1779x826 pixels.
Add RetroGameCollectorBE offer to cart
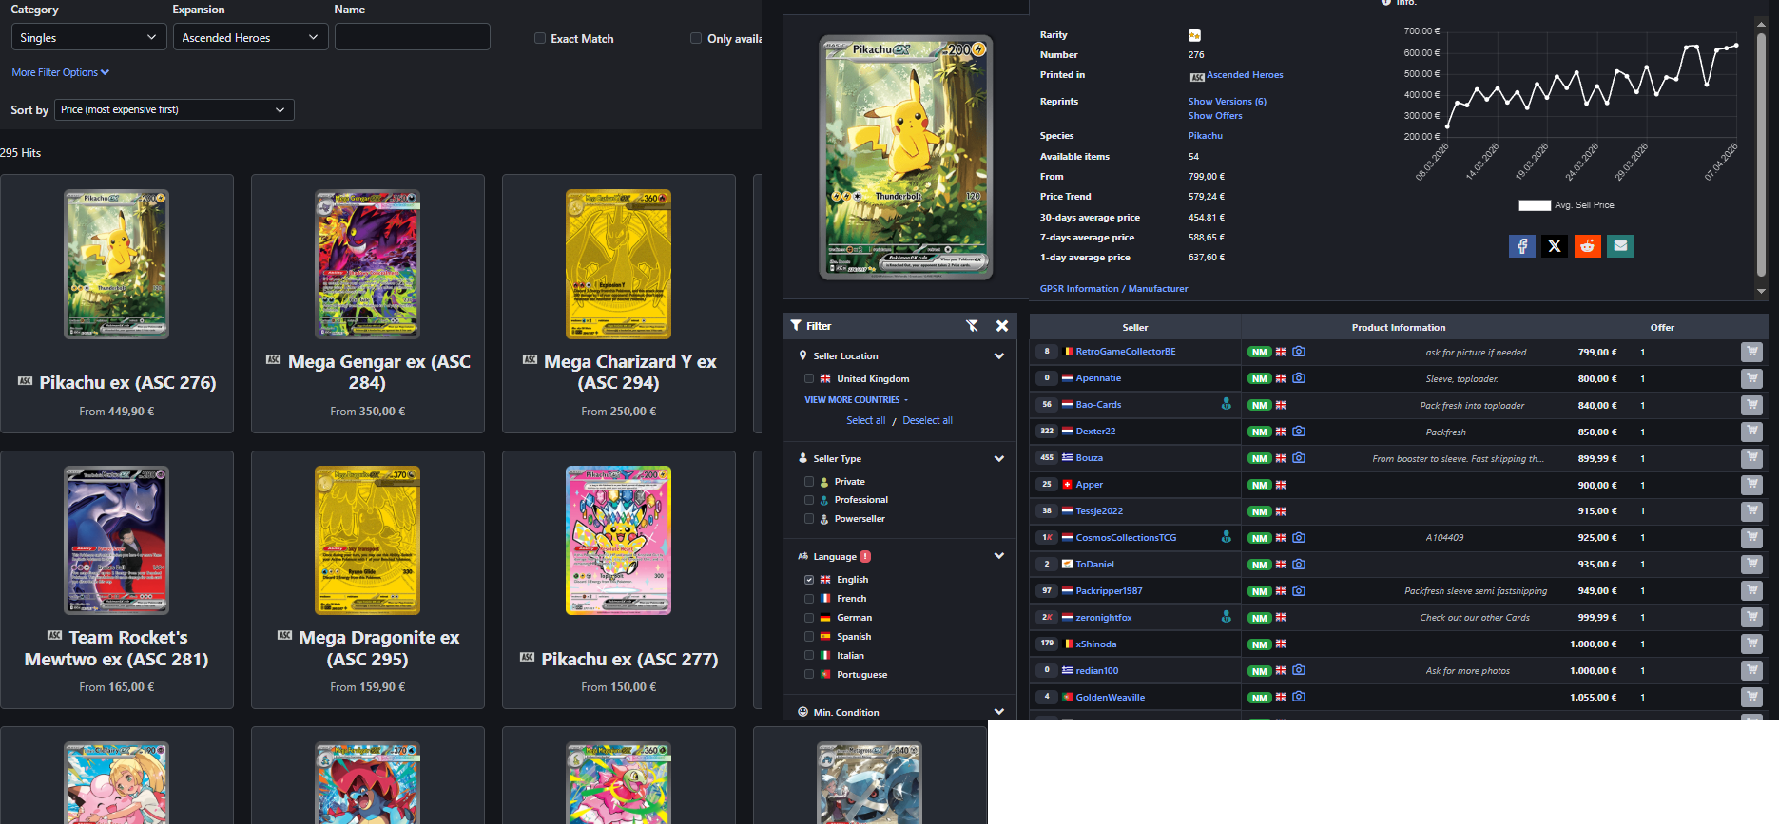[x=1751, y=352]
